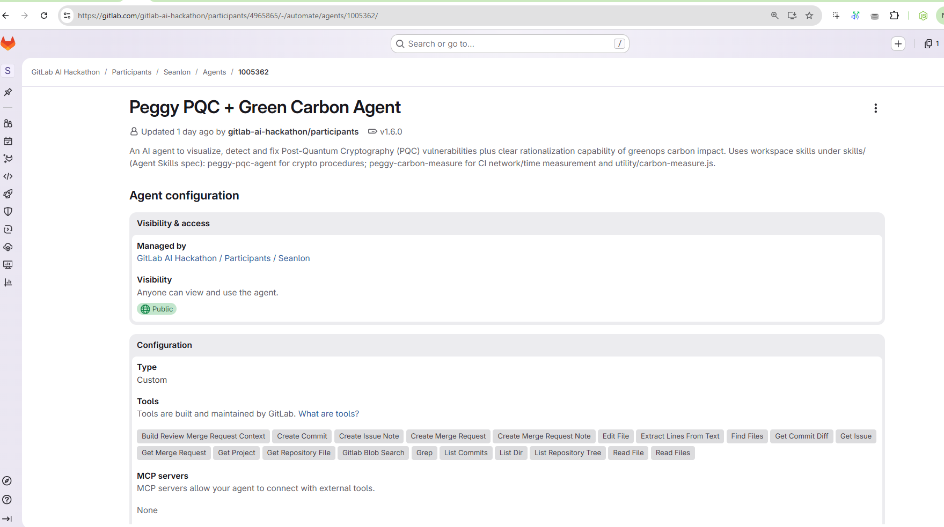Click the Code section icon in sidebar
944x527 pixels.
point(8,176)
